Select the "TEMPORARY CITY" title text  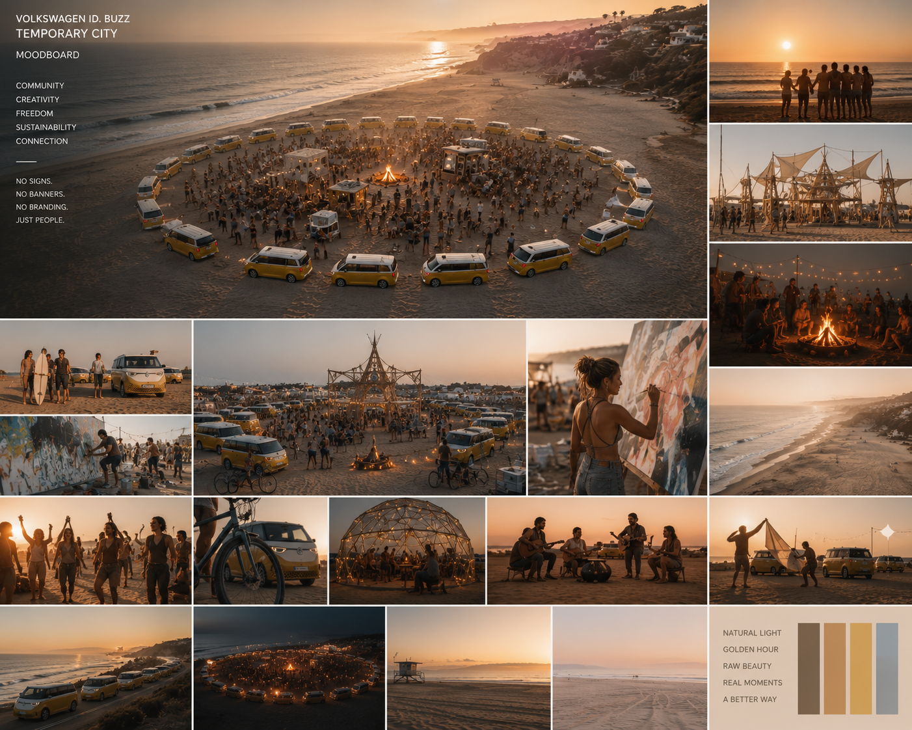click(x=67, y=34)
